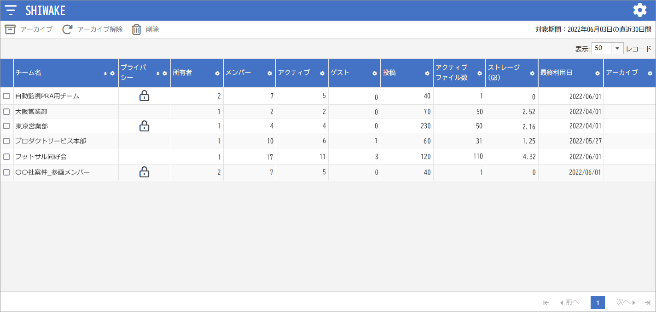This screenshot has width=656, height=312.
Task: Open the hamburger navigation menu
Action: (x=10, y=10)
